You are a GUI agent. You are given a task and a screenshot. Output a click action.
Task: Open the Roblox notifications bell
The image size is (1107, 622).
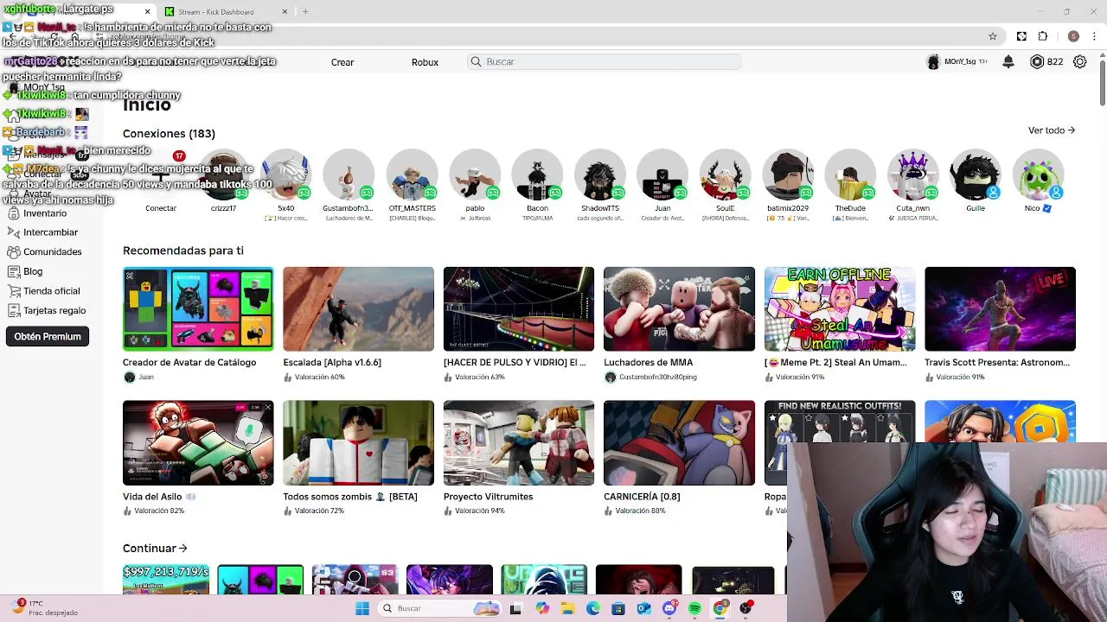1008,61
